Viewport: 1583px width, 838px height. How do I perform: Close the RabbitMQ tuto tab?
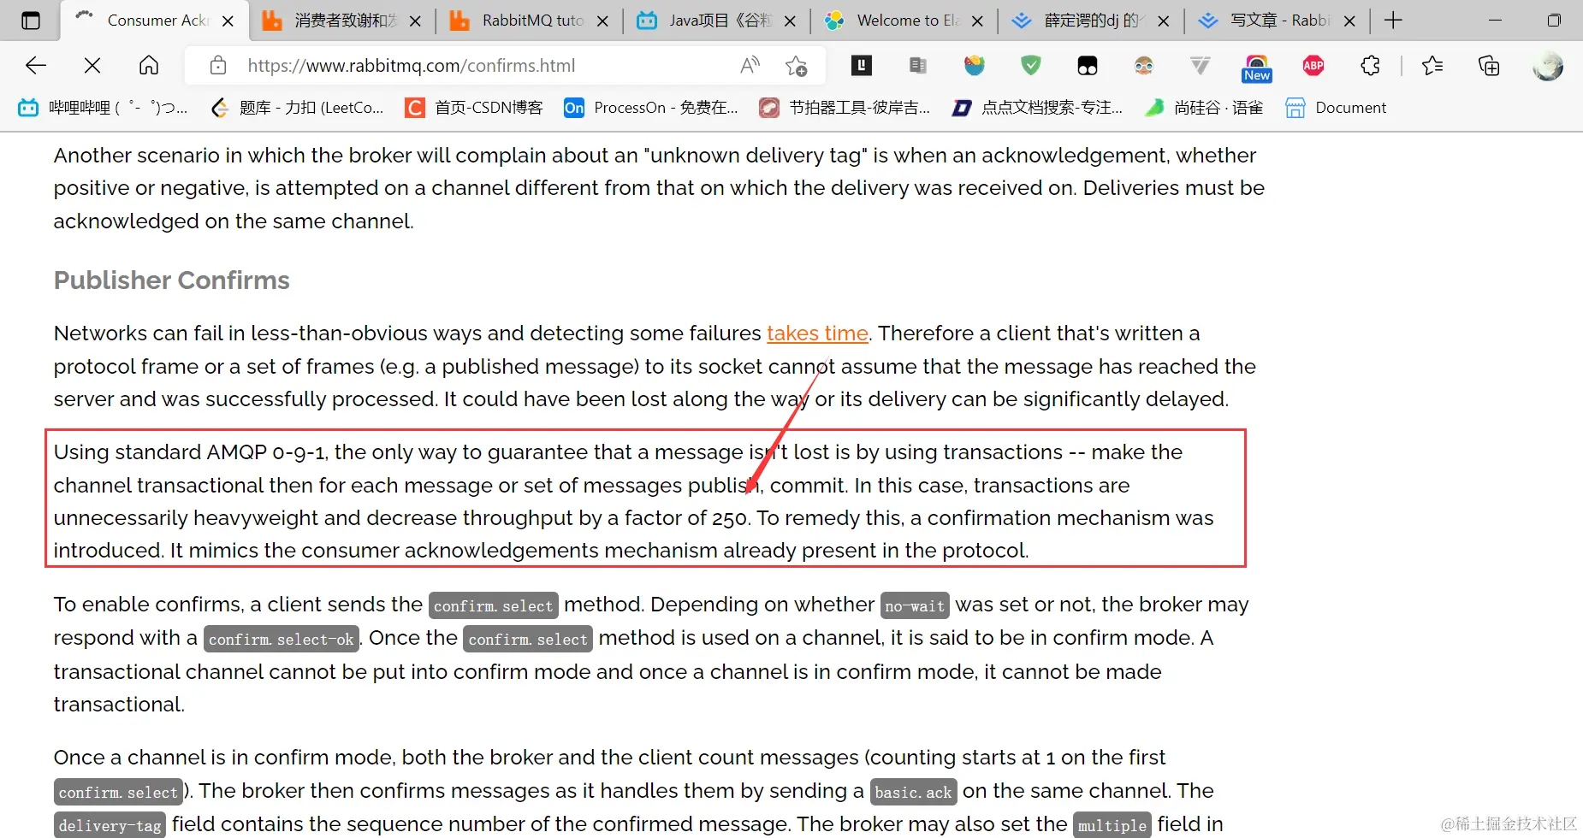point(602,21)
